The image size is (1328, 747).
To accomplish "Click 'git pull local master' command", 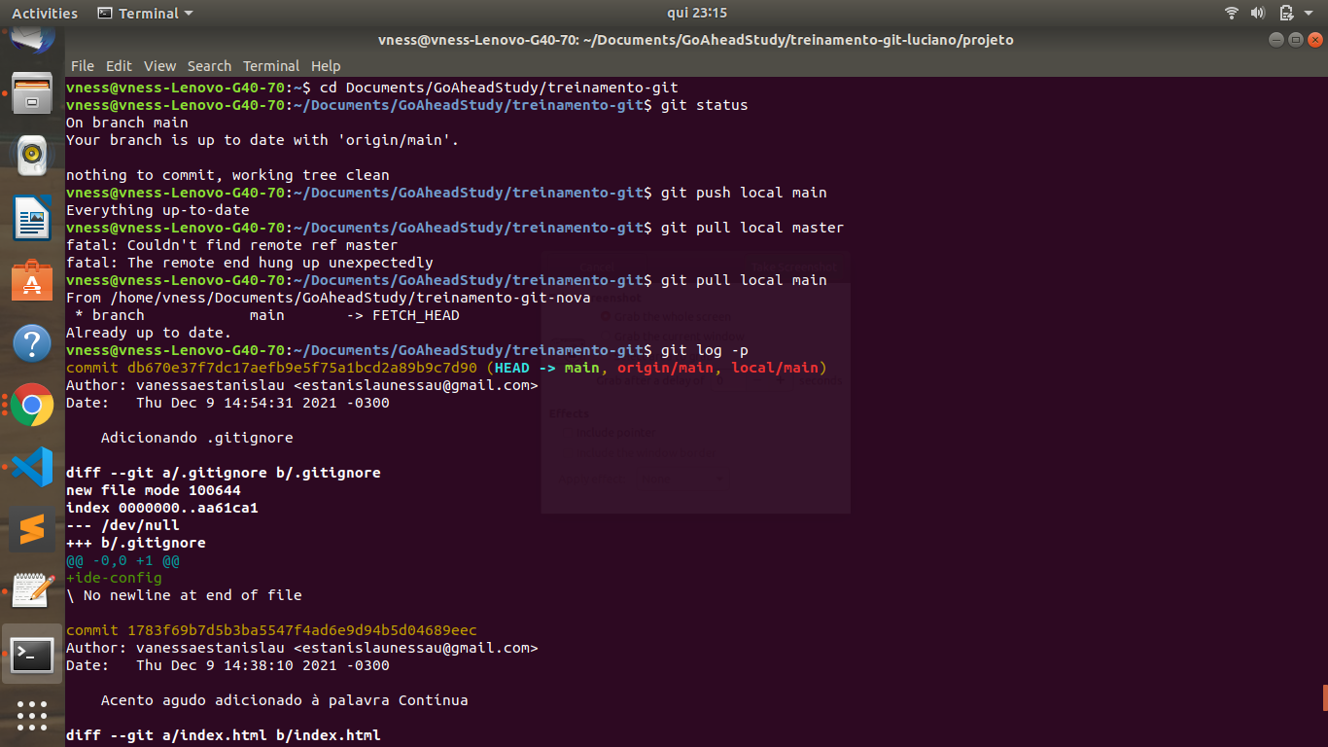I will pyautogui.click(x=752, y=228).
